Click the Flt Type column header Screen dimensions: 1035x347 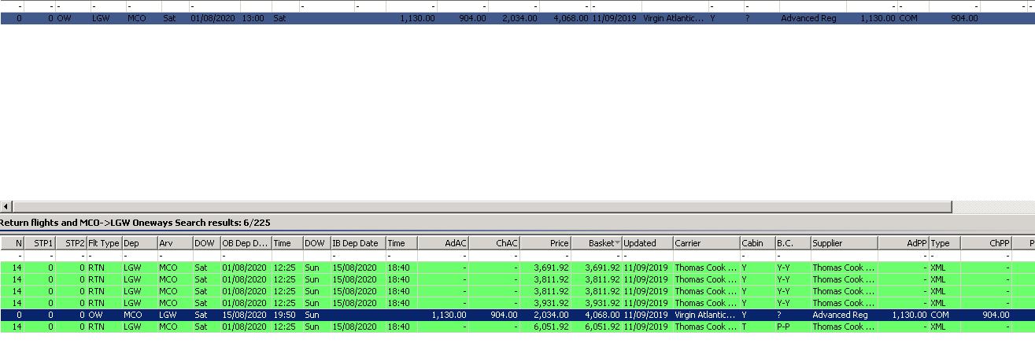[104, 243]
